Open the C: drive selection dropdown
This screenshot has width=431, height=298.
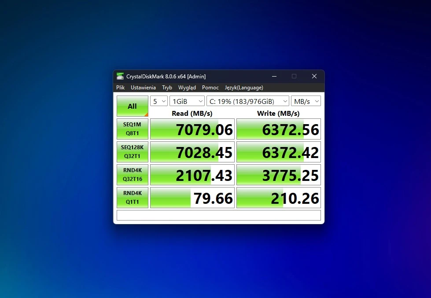coord(248,101)
